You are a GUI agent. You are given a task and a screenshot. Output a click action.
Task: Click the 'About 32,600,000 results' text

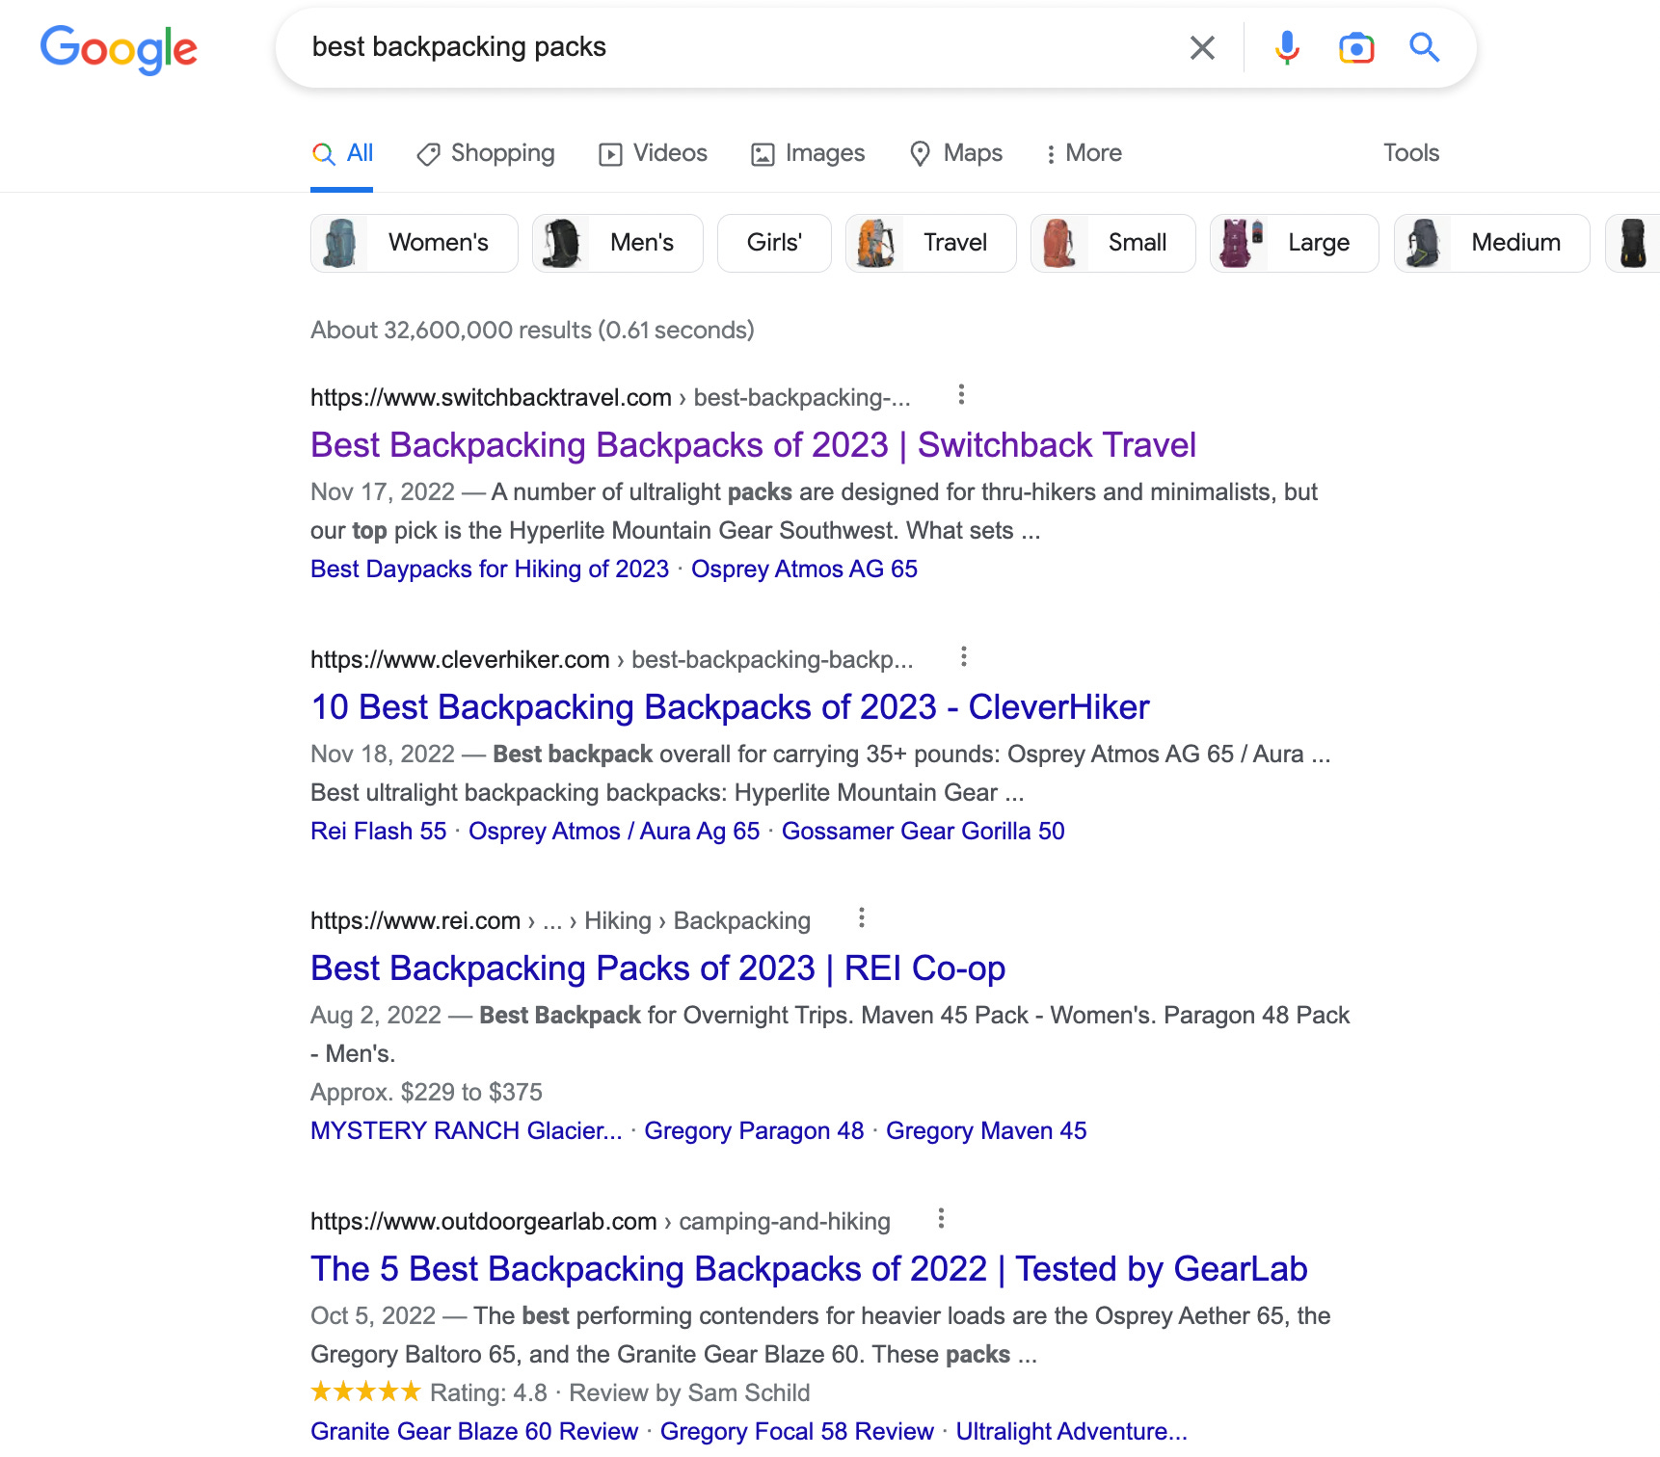click(532, 331)
